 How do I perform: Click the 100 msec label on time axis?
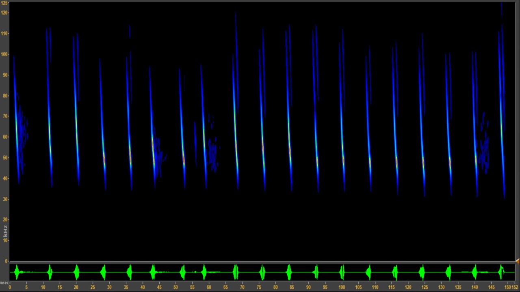tap(342, 287)
